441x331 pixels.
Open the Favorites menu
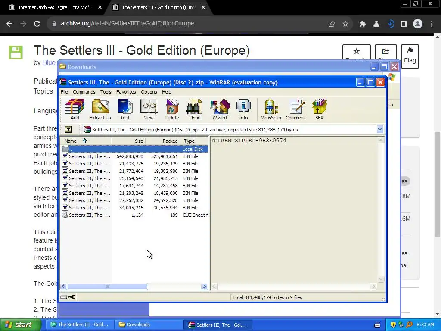tap(126, 92)
